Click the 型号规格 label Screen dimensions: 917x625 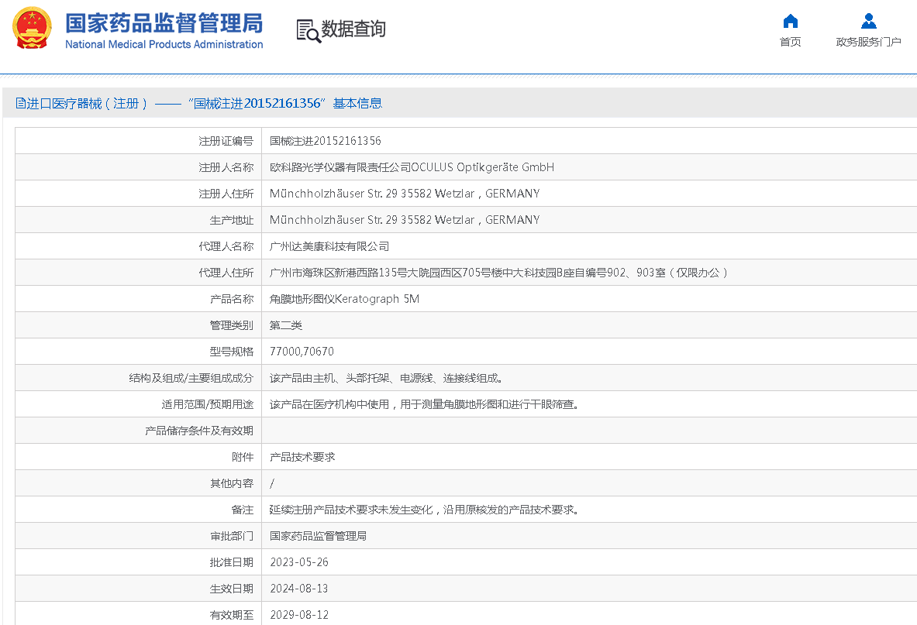(232, 352)
